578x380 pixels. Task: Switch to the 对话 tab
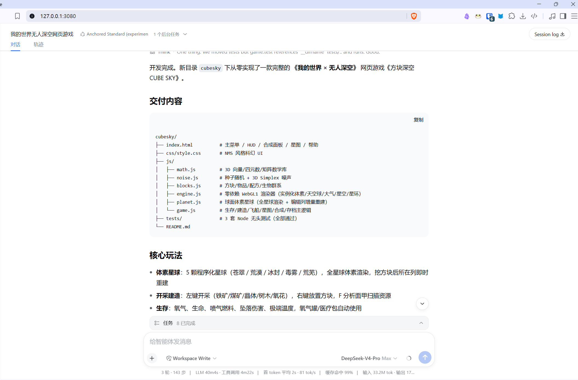tap(15, 45)
